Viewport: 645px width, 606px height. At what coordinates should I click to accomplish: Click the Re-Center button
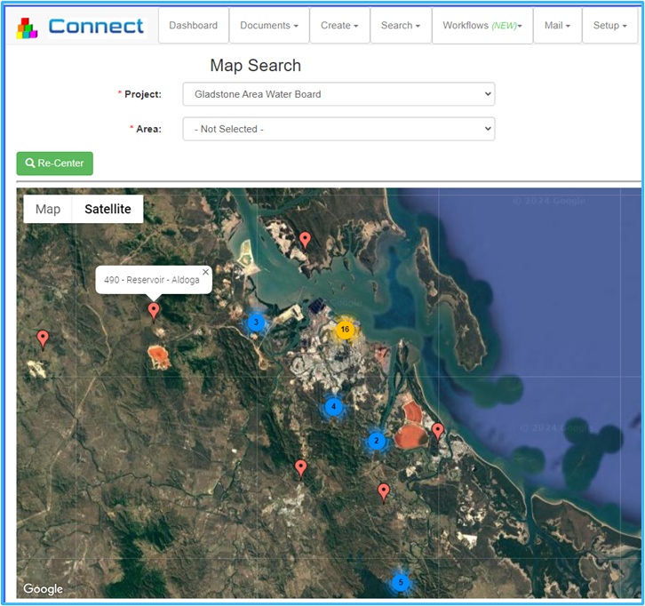55,163
